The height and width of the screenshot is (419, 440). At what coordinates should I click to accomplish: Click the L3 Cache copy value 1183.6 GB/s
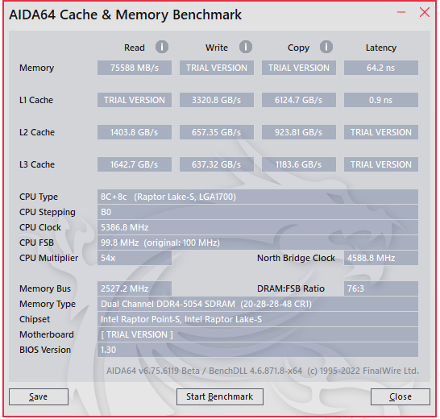[x=299, y=164]
